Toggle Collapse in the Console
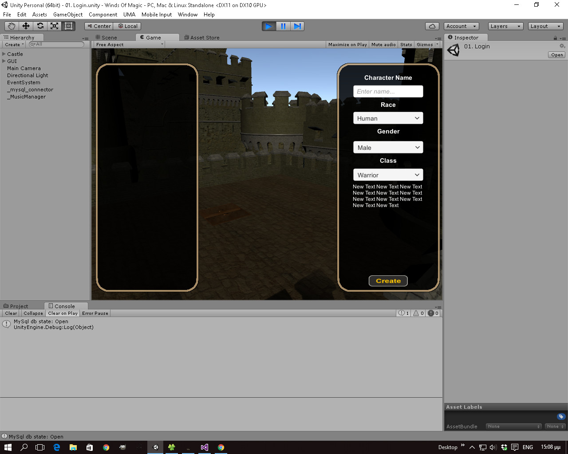This screenshot has height=454, width=568. [x=33, y=313]
